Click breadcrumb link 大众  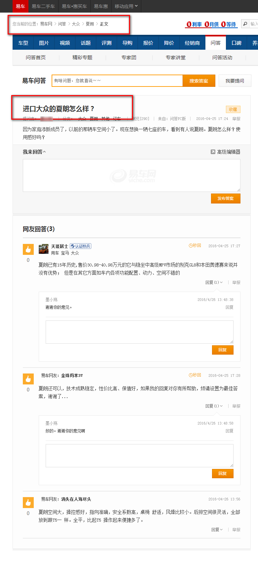76,24
